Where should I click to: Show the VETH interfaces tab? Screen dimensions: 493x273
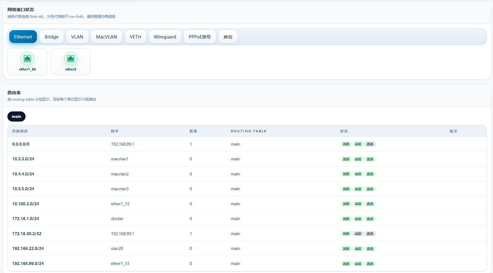(135, 37)
